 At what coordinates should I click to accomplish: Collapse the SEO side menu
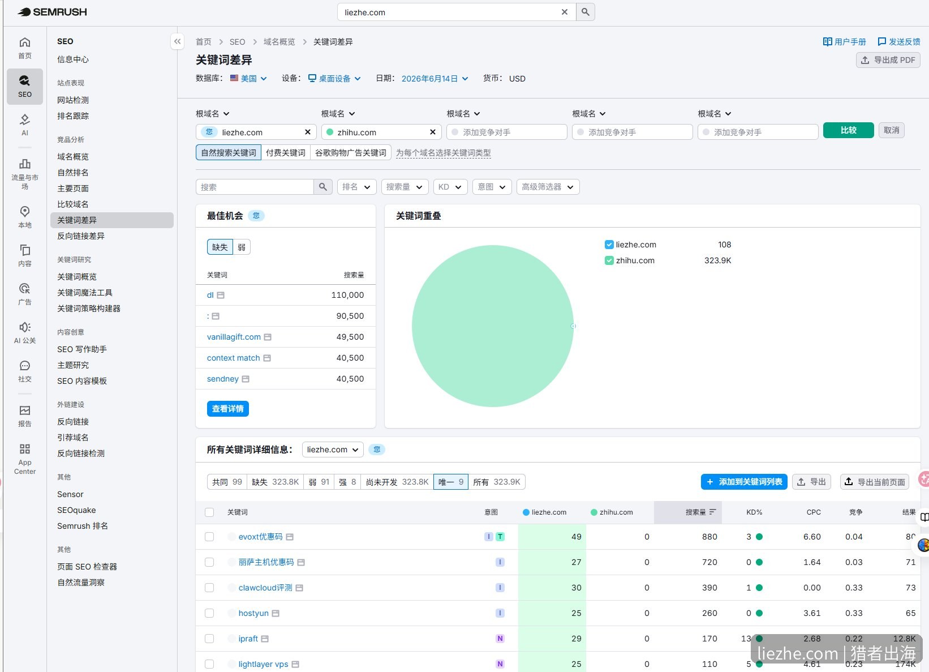point(177,41)
